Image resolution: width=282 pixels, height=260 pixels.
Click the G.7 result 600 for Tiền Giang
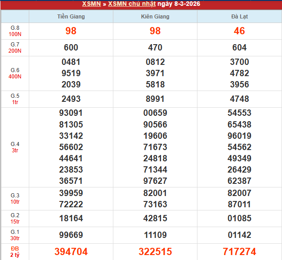(71, 48)
